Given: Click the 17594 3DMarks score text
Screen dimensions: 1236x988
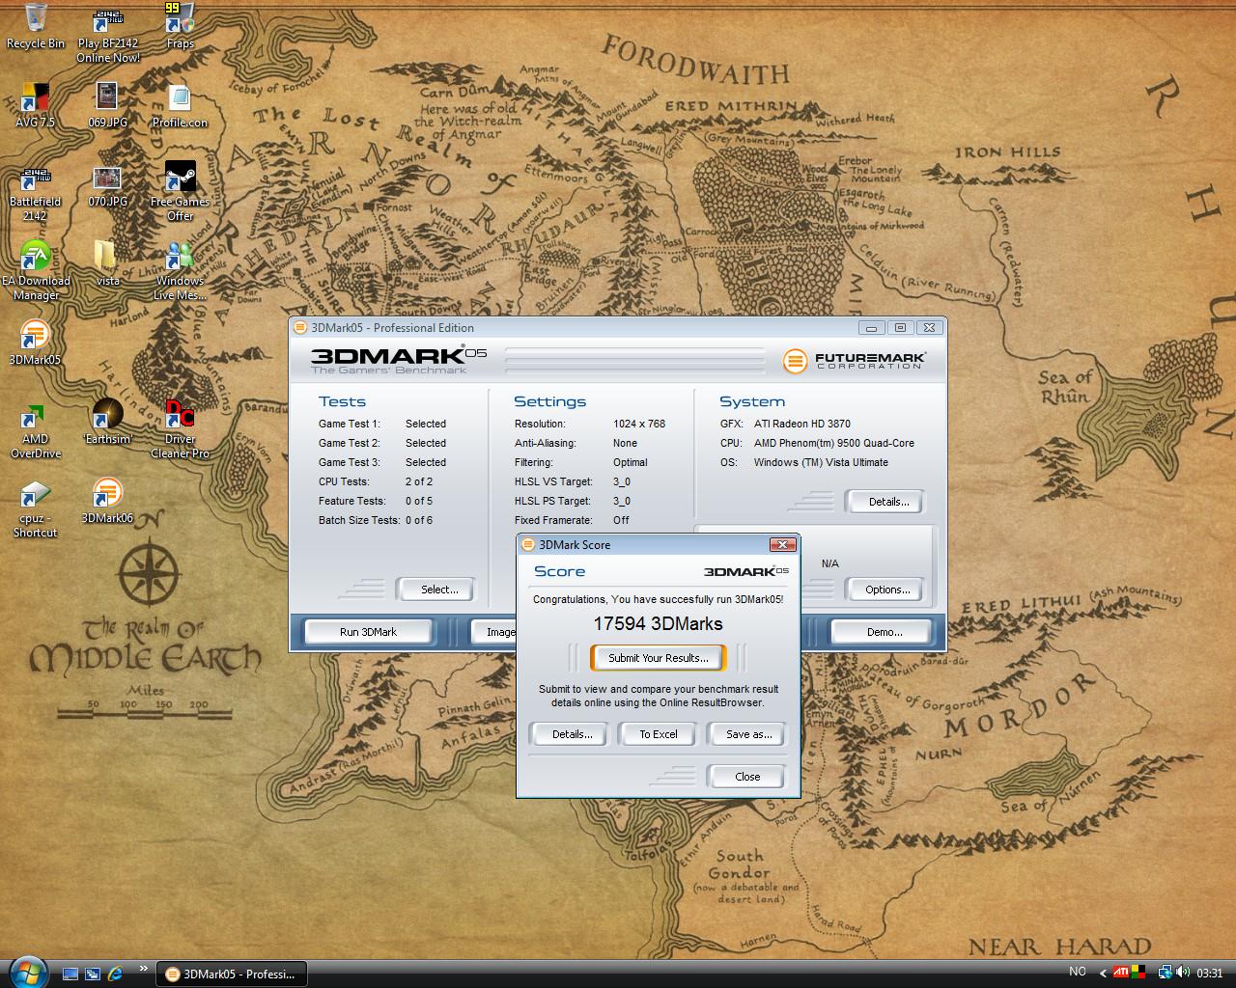Looking at the screenshot, I should (658, 623).
